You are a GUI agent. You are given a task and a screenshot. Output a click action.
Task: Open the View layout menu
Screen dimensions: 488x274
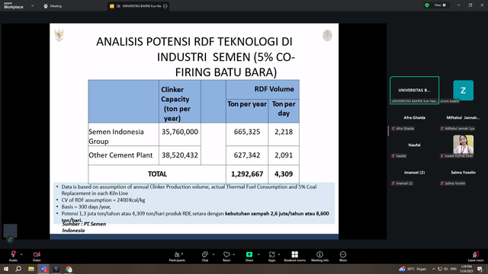pos(440,5)
